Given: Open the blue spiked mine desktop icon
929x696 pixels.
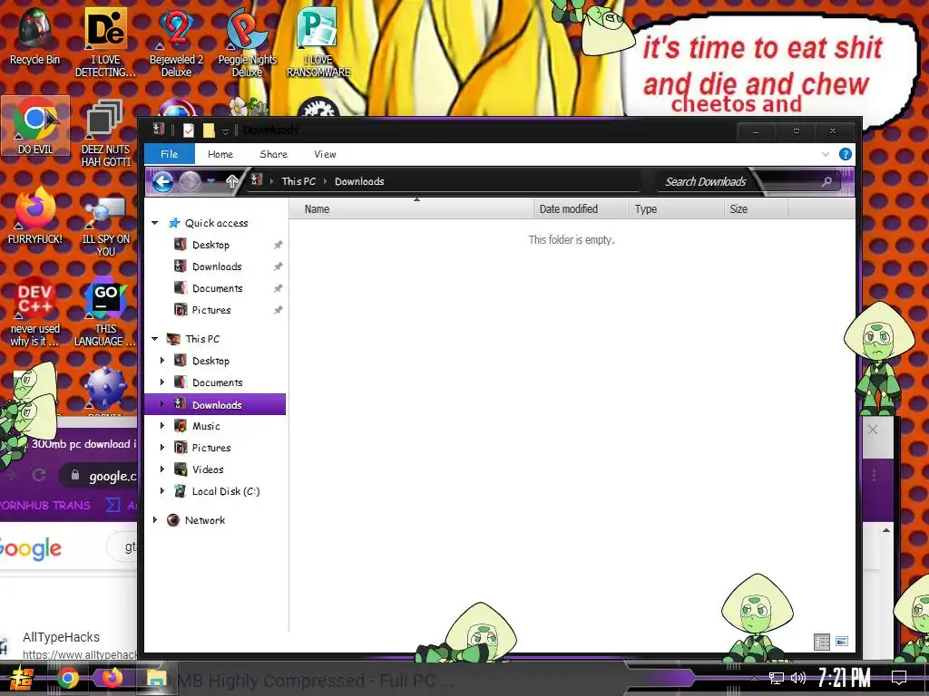Looking at the screenshot, I should [105, 389].
